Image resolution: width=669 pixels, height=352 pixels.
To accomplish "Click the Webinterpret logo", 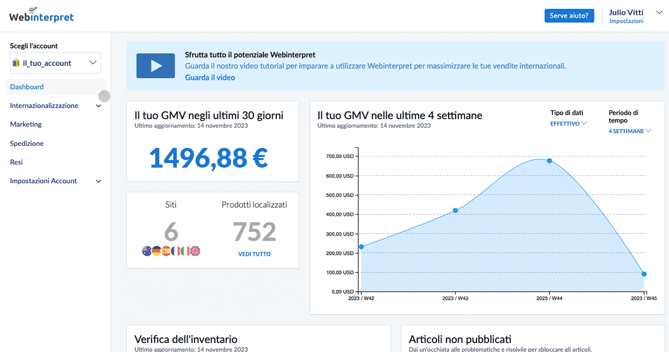I will [42, 16].
